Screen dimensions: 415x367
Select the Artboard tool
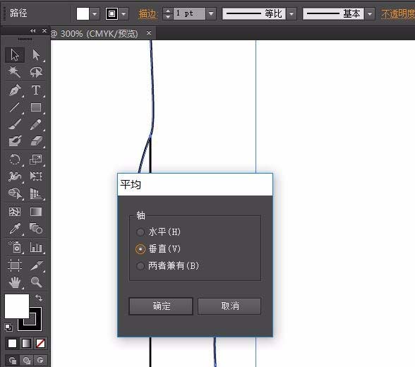(x=15, y=265)
